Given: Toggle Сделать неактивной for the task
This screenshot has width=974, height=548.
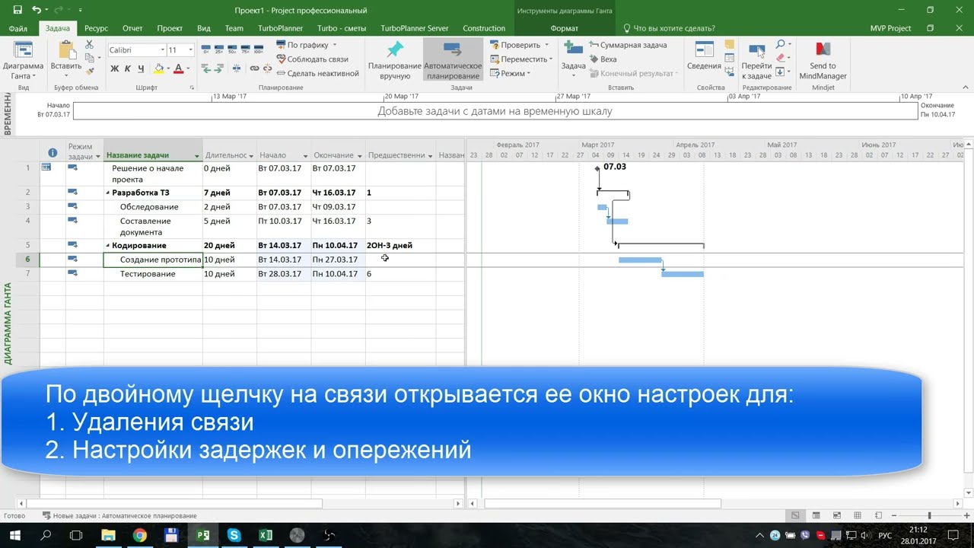Looking at the screenshot, I should [317, 74].
